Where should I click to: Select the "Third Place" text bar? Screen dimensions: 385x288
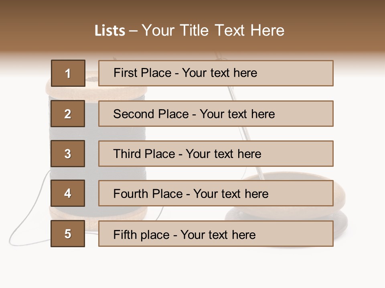pos(216,154)
